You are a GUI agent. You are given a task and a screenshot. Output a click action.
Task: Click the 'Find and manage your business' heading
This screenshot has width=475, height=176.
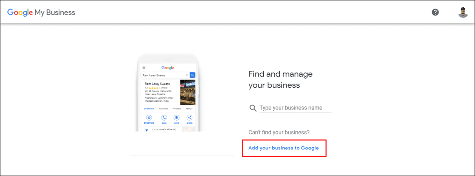pos(280,80)
